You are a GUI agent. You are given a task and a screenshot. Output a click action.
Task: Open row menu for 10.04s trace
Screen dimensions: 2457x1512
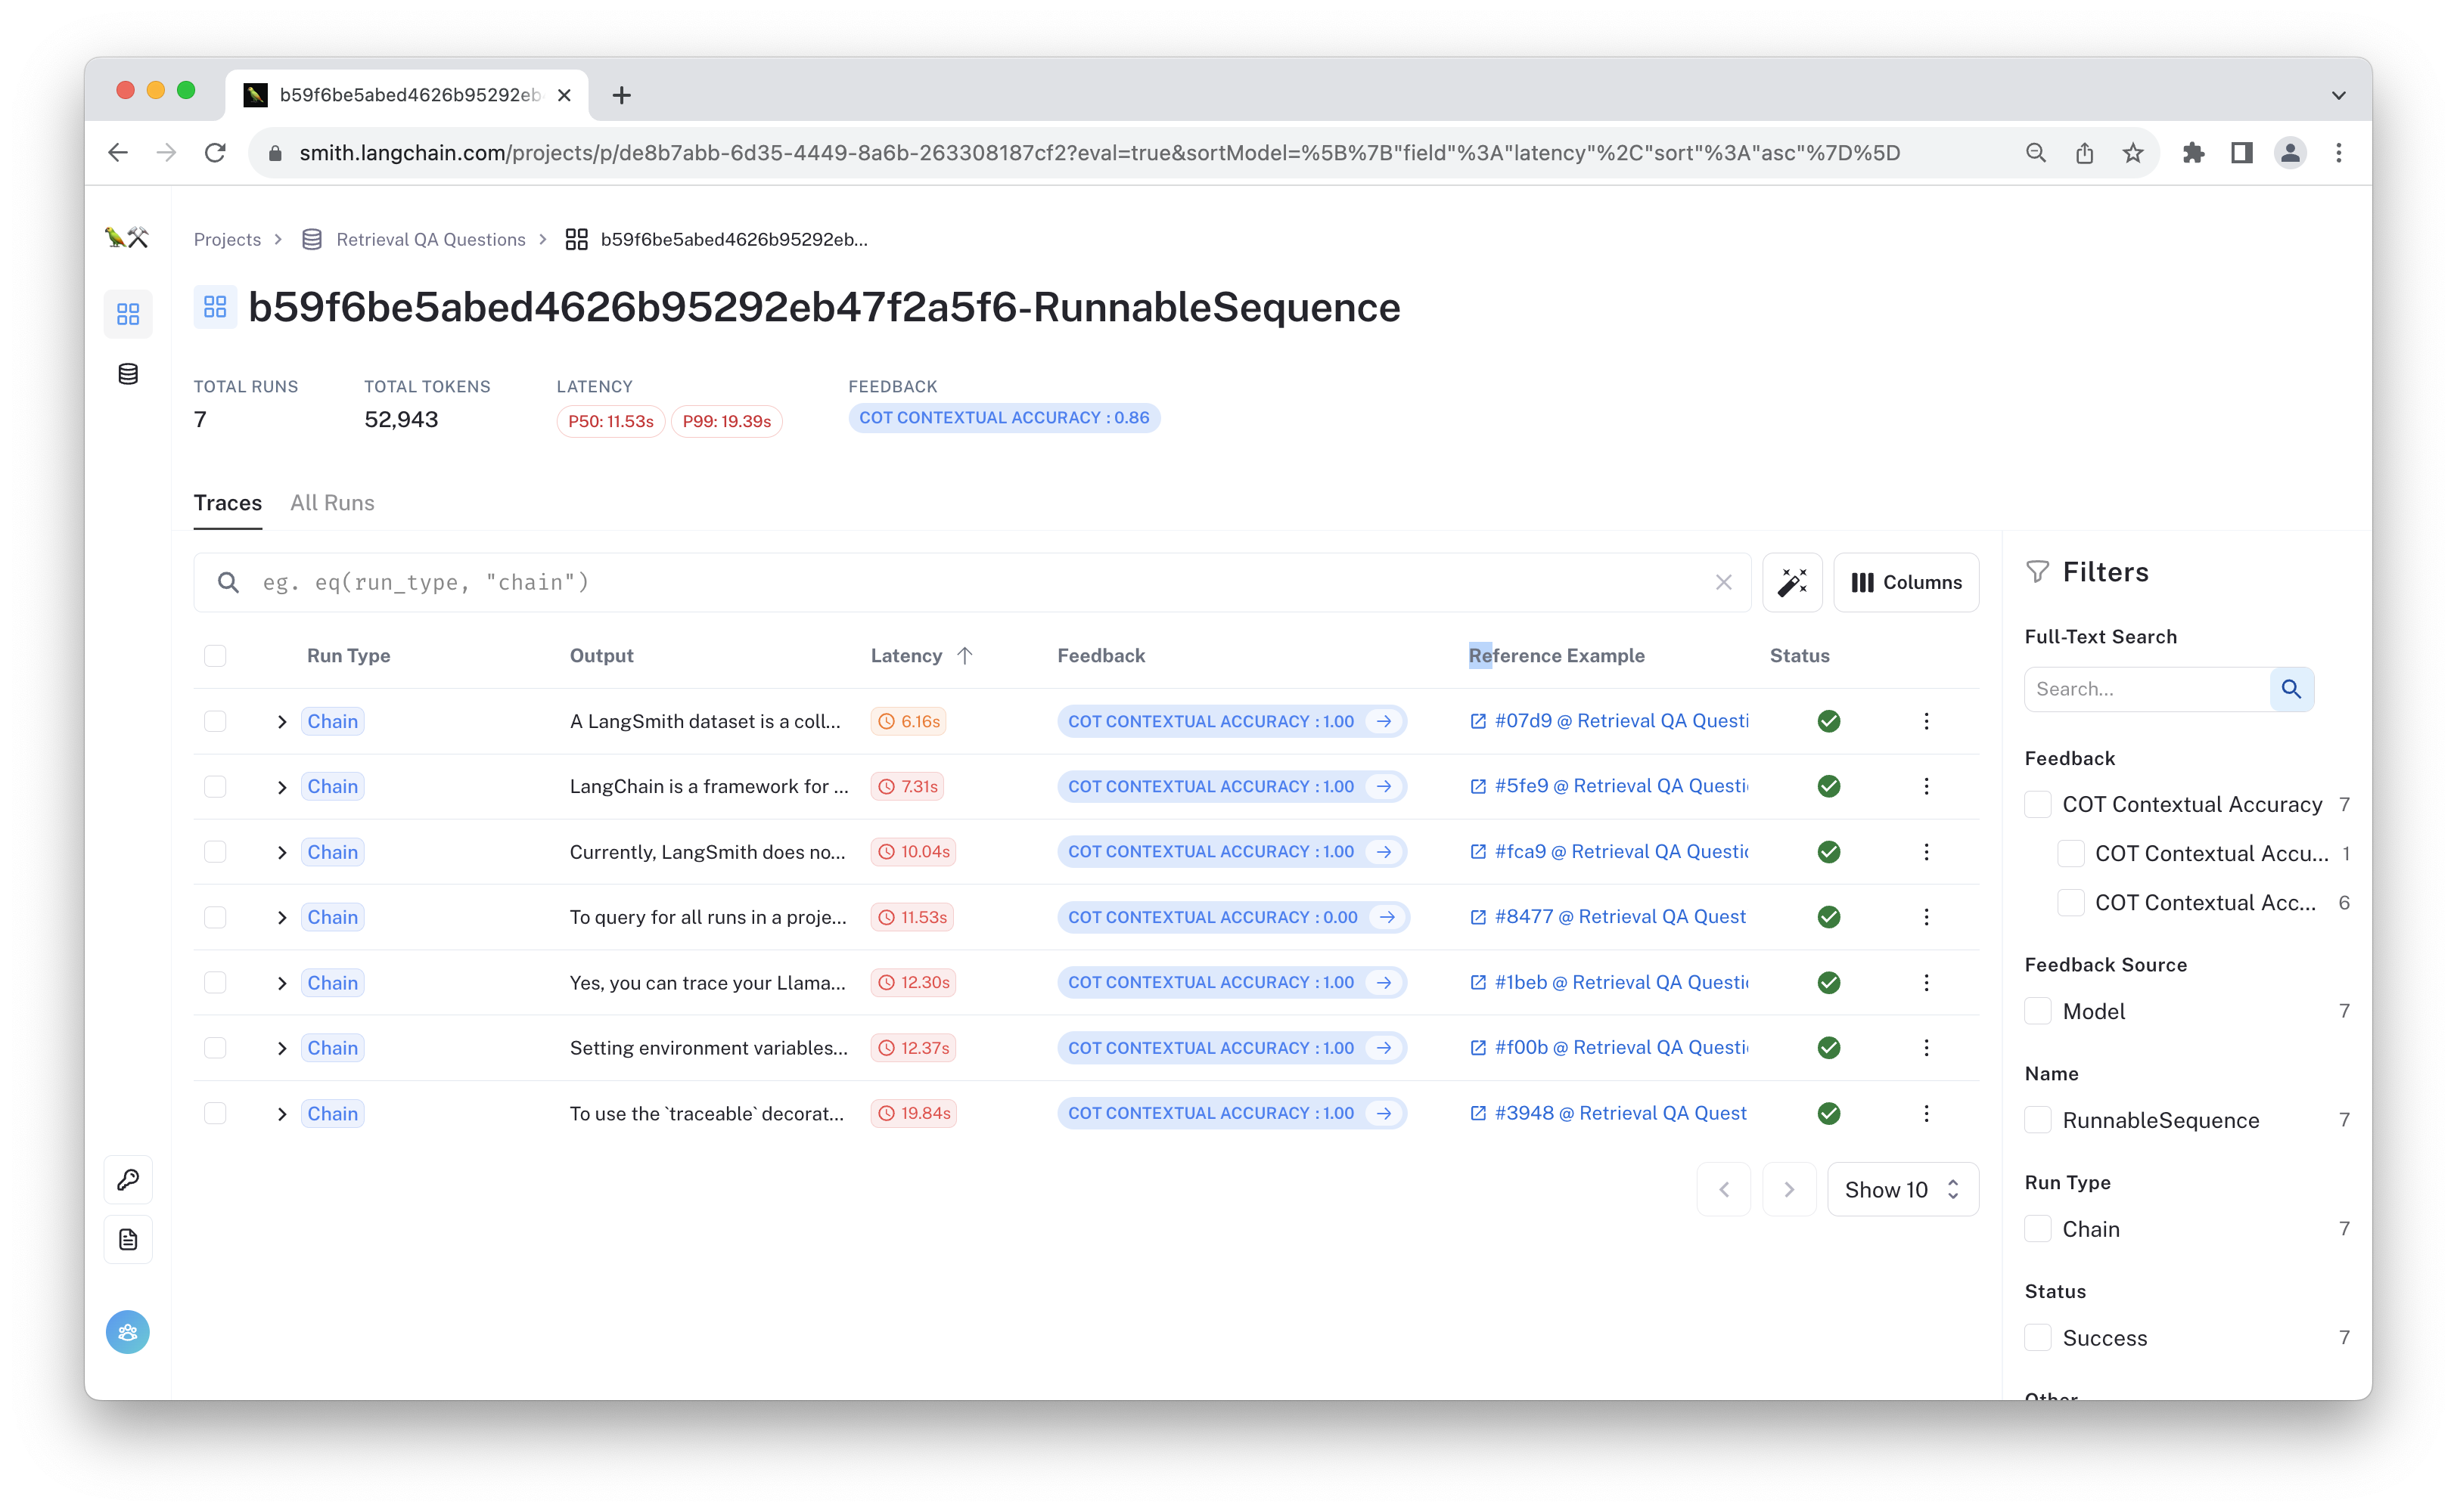[1926, 852]
